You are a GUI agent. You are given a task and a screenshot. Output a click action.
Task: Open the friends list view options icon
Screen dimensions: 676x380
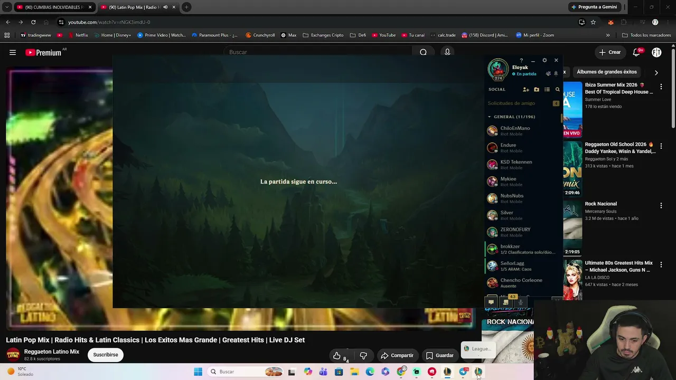click(547, 90)
